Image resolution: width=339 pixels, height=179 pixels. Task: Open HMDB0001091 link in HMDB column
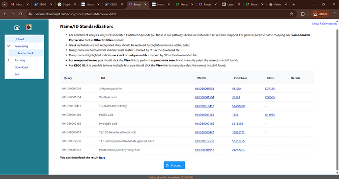204,89
